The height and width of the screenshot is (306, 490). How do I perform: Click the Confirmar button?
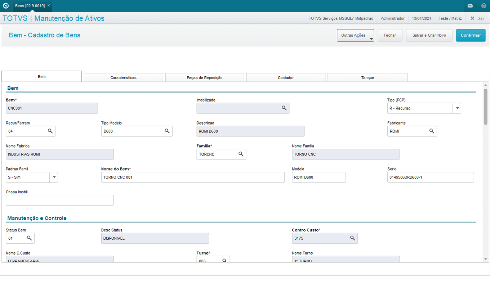pyautogui.click(x=471, y=35)
